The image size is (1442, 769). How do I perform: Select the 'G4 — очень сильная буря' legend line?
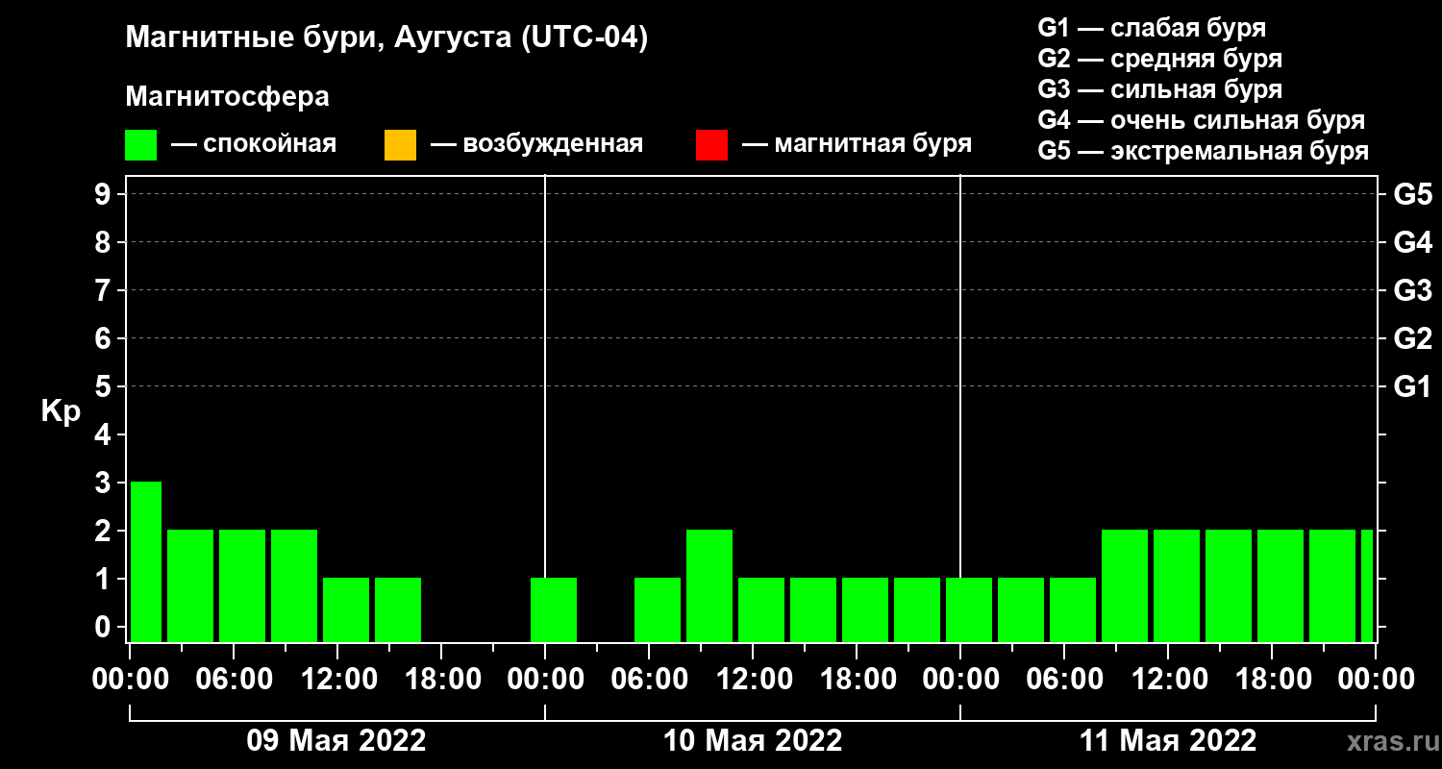tap(1201, 120)
